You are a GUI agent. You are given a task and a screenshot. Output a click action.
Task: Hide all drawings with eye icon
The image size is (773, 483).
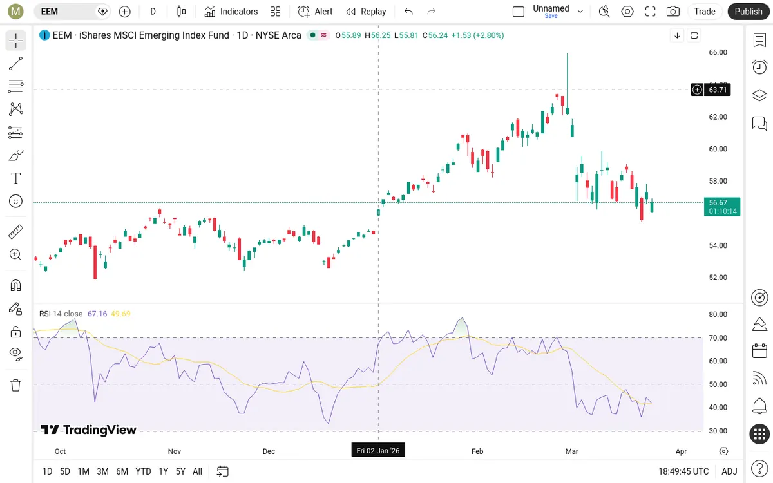(16, 354)
